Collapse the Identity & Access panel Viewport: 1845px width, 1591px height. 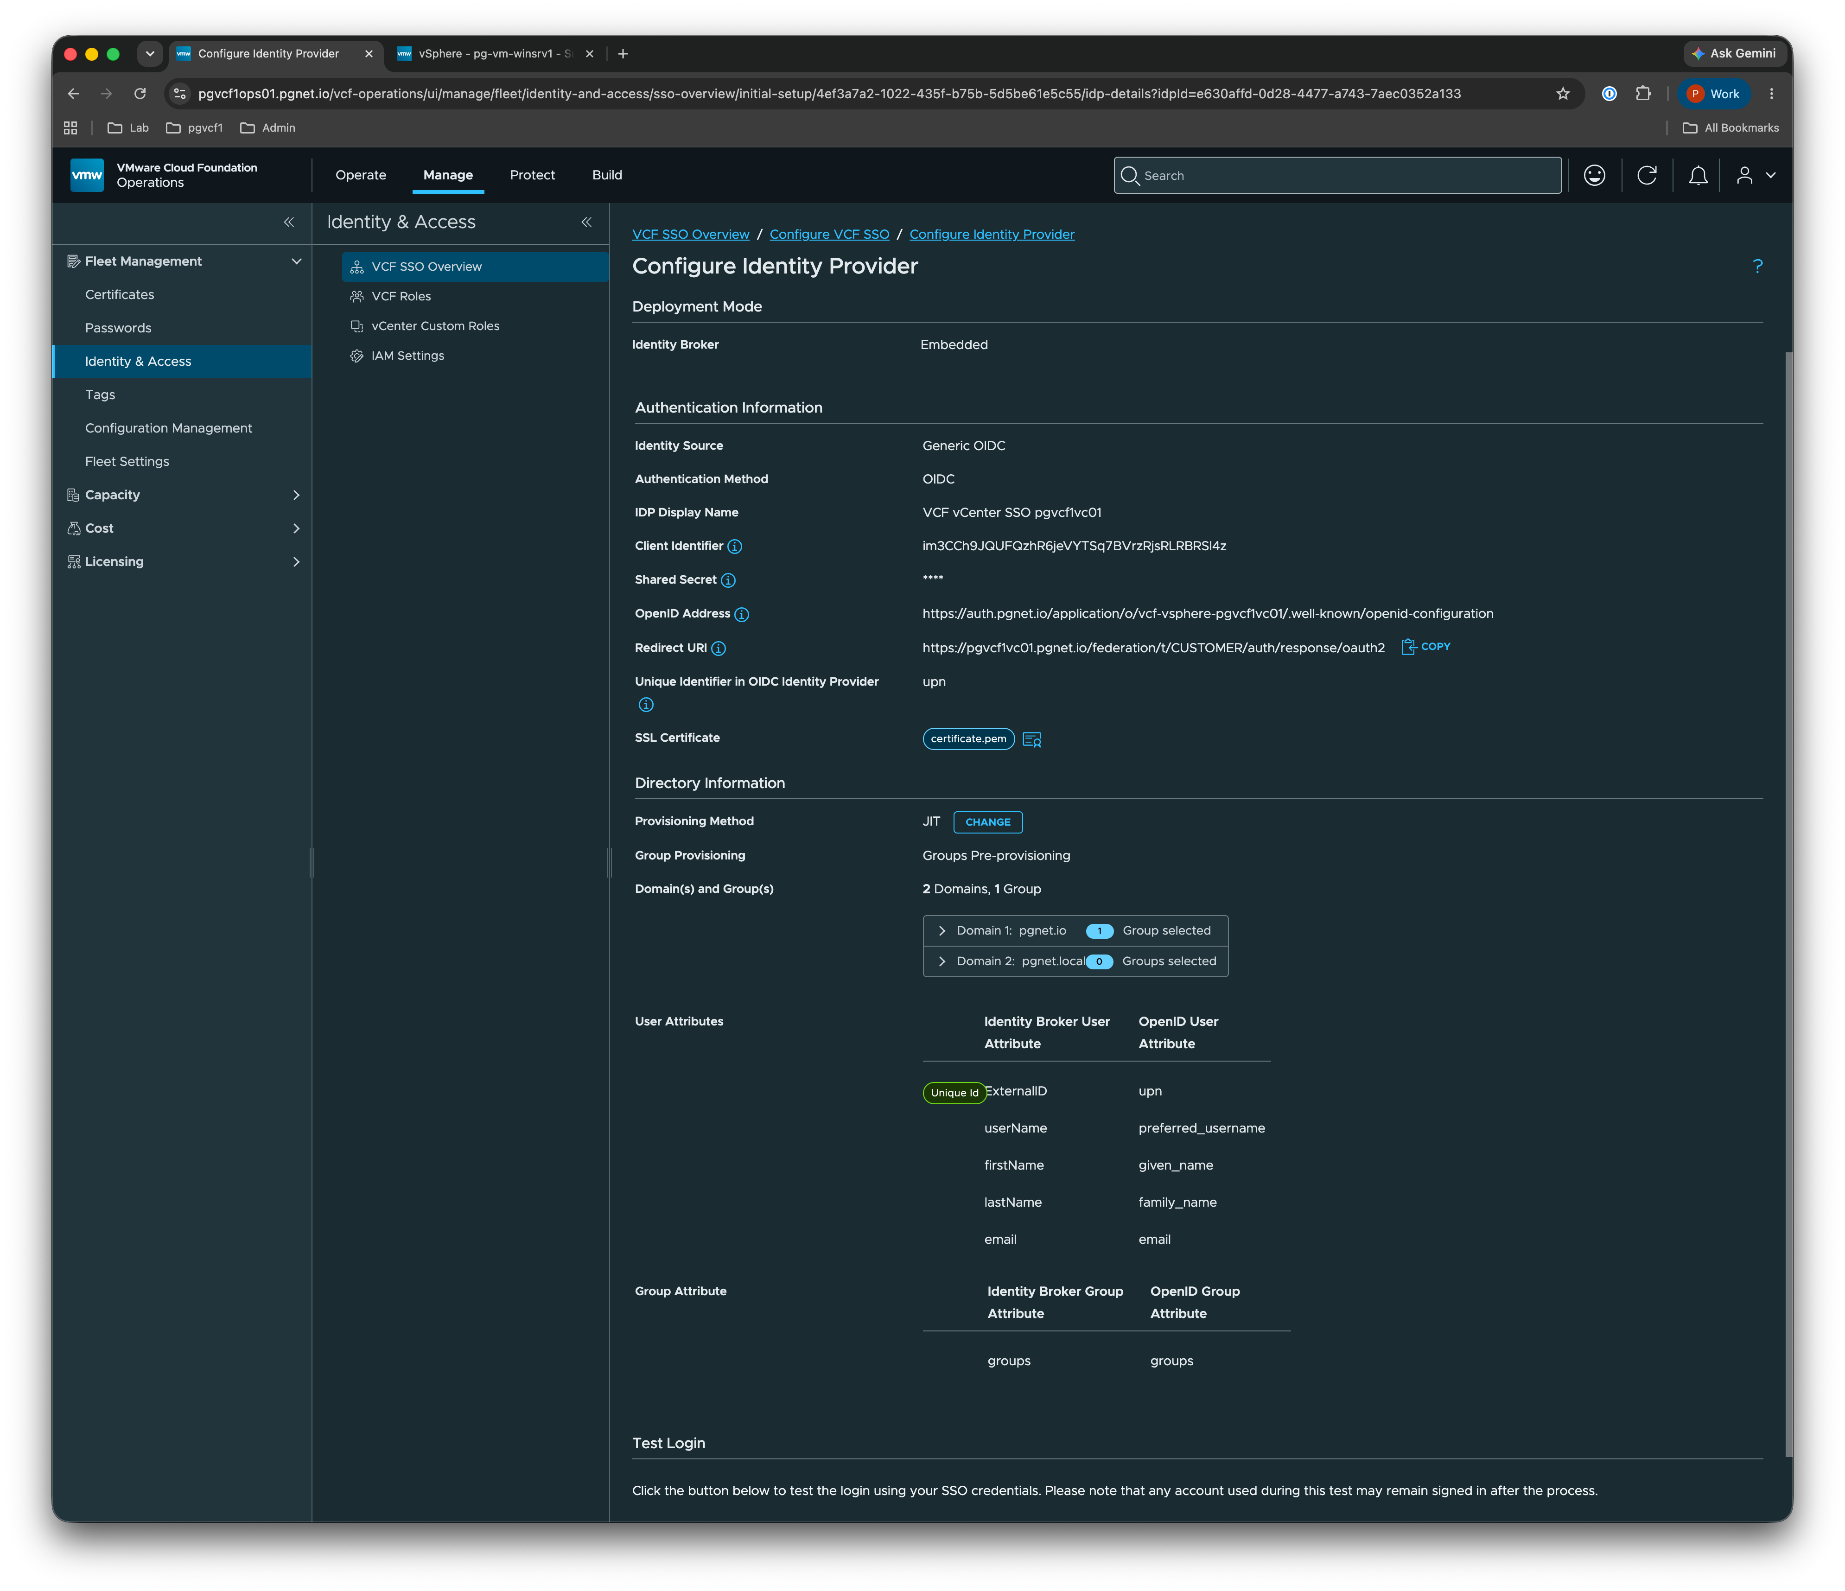[x=586, y=222]
